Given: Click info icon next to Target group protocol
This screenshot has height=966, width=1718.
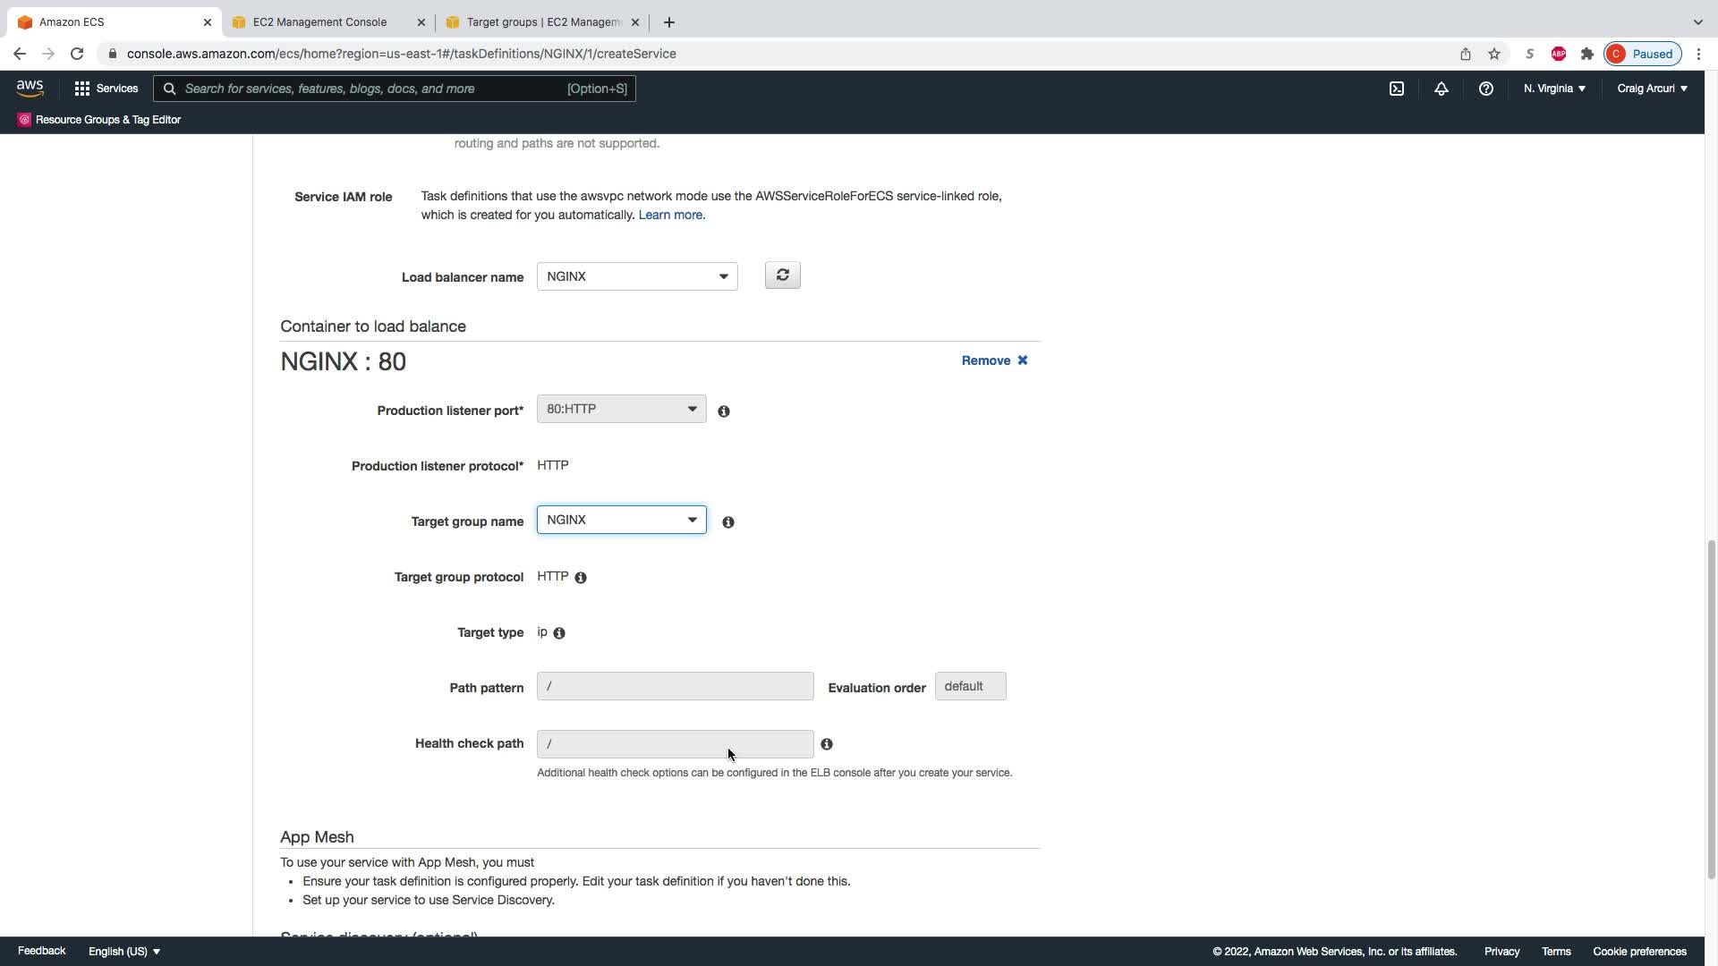Looking at the screenshot, I should (x=581, y=578).
